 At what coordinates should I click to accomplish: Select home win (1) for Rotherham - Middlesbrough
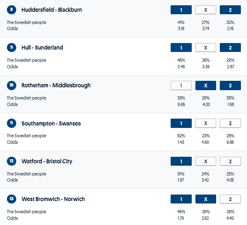coord(181,85)
